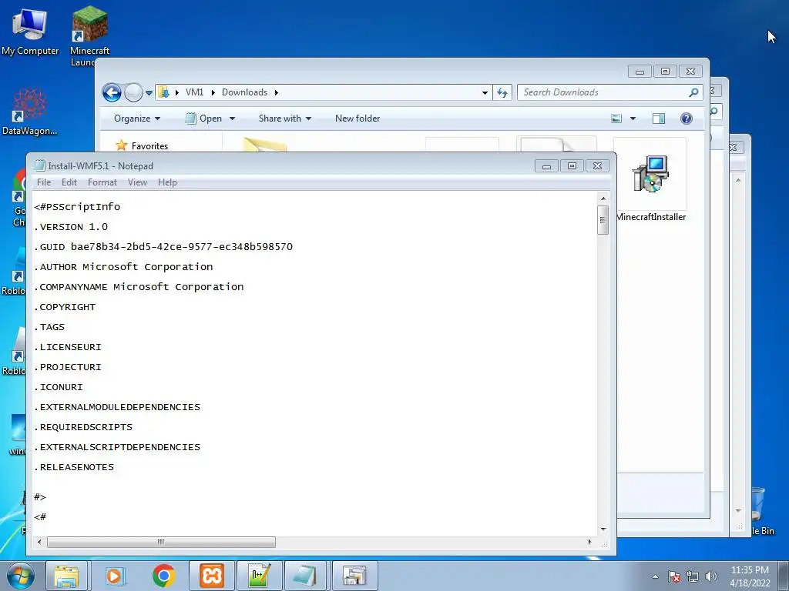Switch to Notepad++ taskbar icon

tap(260, 576)
